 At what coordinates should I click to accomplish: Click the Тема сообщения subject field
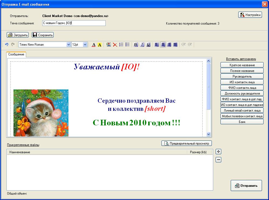(x=74, y=23)
